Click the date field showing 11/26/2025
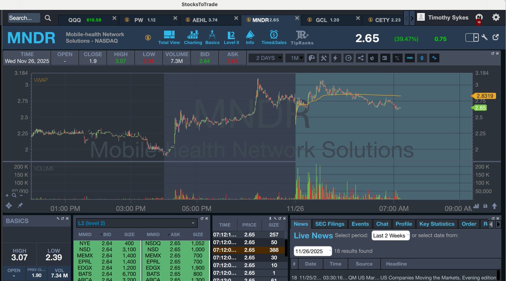 coord(311,251)
